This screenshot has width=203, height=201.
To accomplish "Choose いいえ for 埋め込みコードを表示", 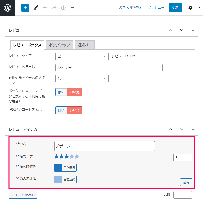I will point(75,110).
